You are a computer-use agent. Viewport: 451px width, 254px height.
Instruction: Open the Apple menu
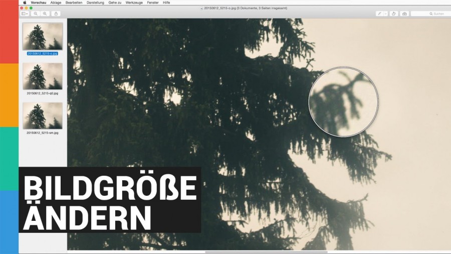24,3
